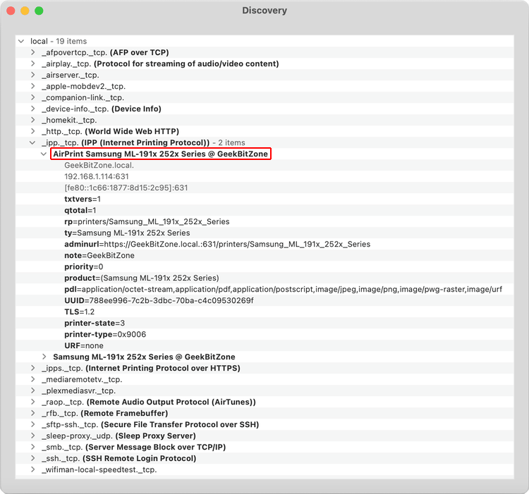
Task: Select the _airserver._tcp. row text
Action: [71, 75]
